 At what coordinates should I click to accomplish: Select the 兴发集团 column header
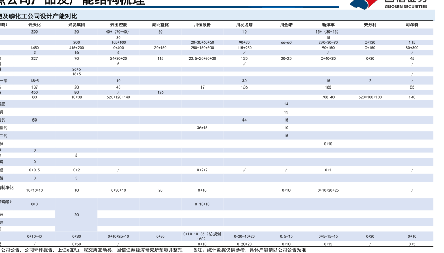[x=76, y=25]
